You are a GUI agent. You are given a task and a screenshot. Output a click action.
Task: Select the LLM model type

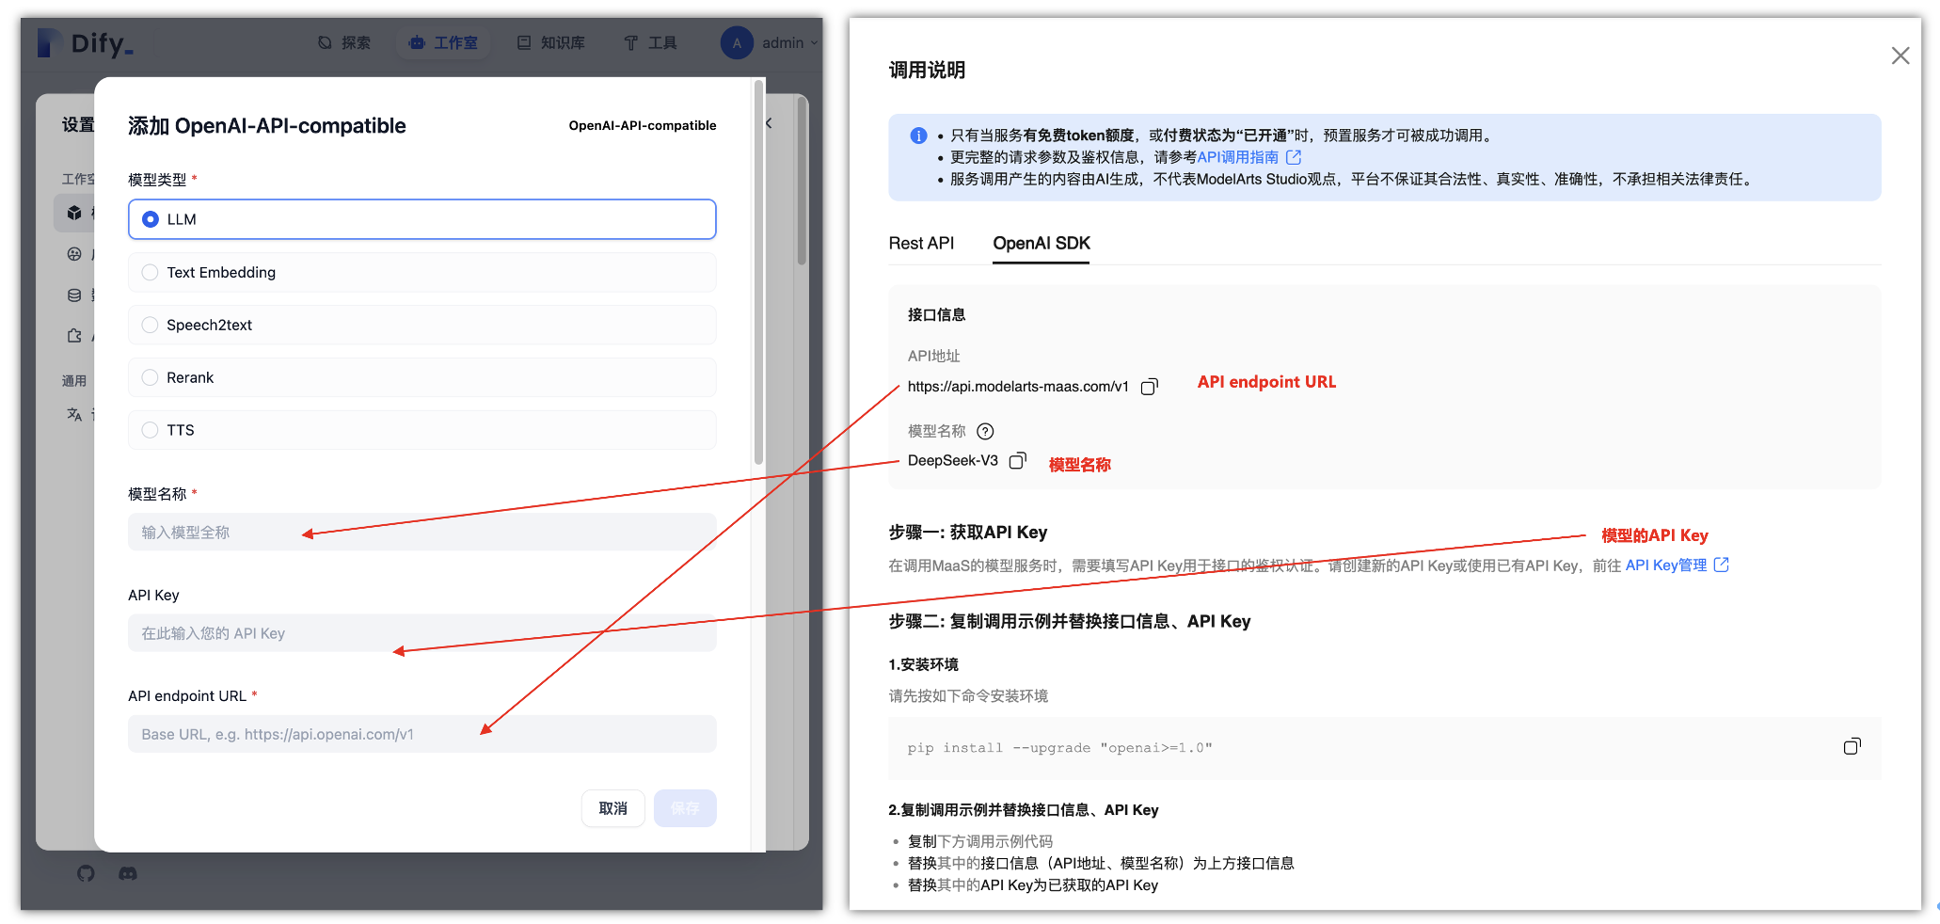pyautogui.click(x=421, y=219)
